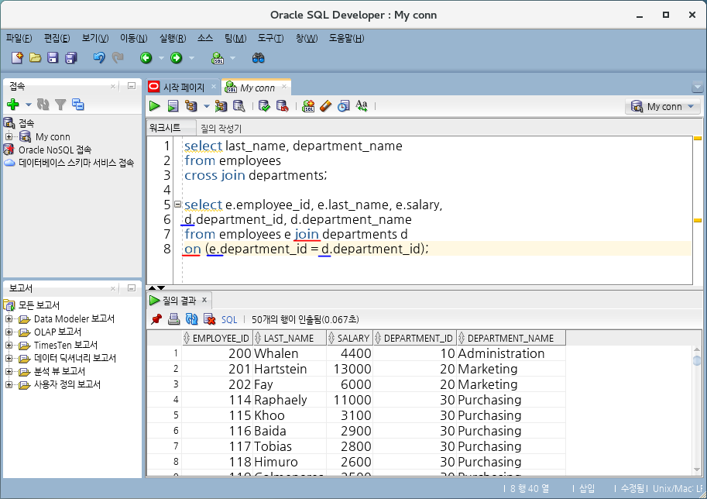Click the New file icon in main toolbar
707x499 pixels.
(17, 58)
